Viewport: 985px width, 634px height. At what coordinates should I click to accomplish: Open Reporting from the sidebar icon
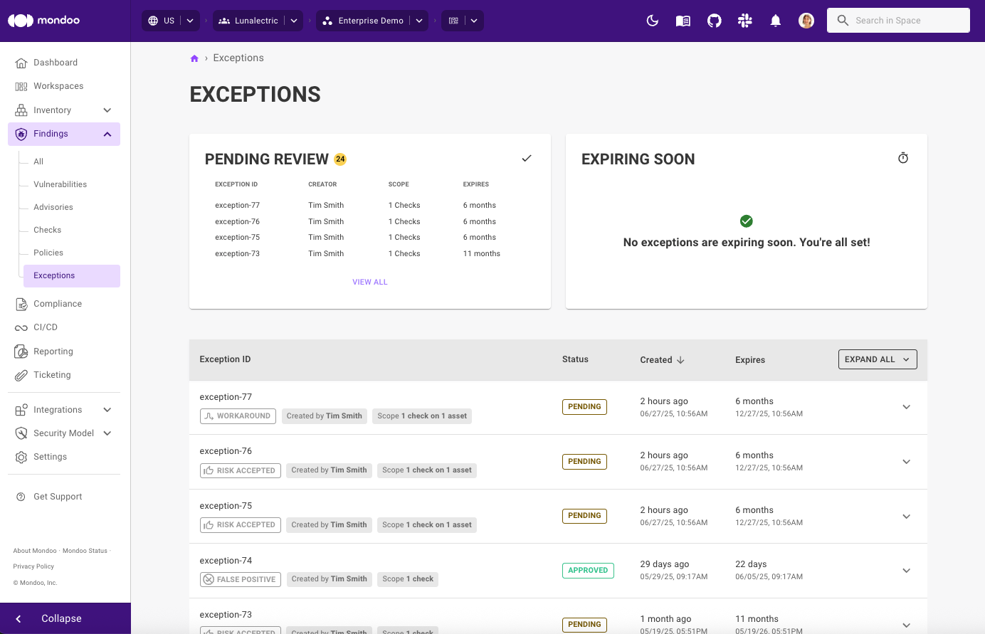click(53, 351)
